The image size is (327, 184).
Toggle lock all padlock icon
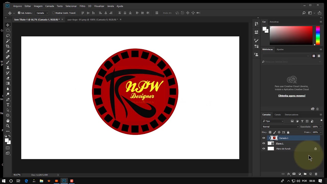288,132
